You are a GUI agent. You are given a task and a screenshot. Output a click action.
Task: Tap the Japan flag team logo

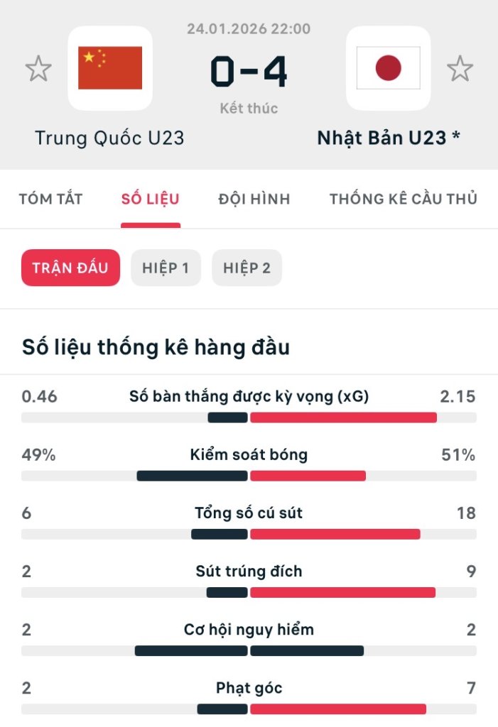coord(388,68)
